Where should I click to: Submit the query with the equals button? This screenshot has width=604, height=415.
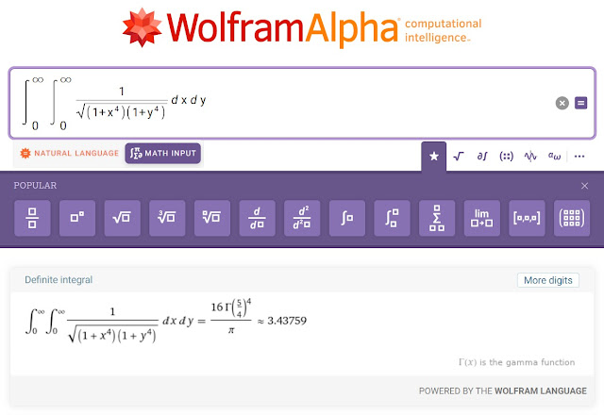point(581,103)
